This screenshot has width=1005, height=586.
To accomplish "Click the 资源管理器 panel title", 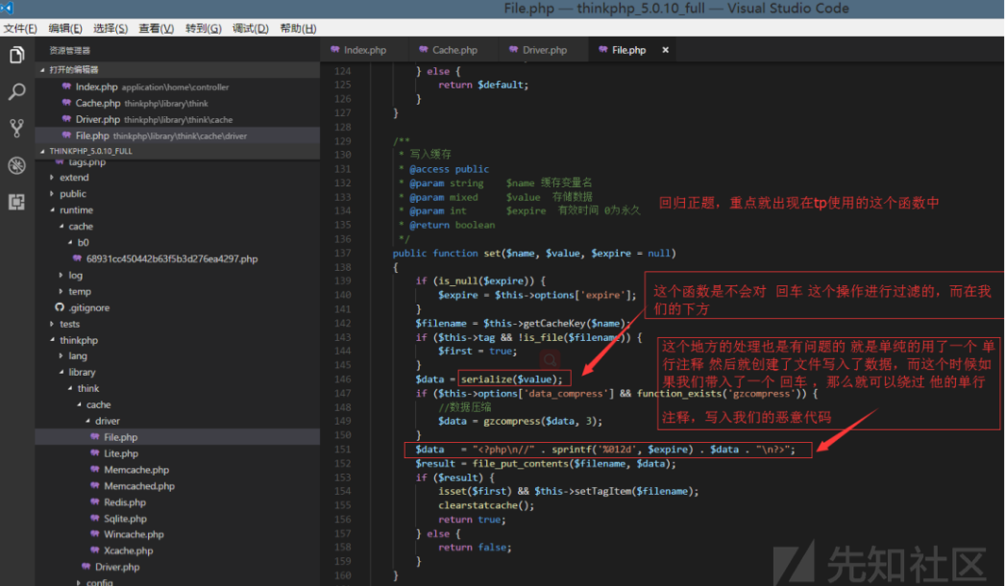I will [70, 51].
